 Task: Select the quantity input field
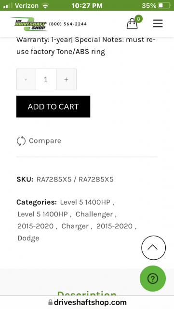(46, 79)
